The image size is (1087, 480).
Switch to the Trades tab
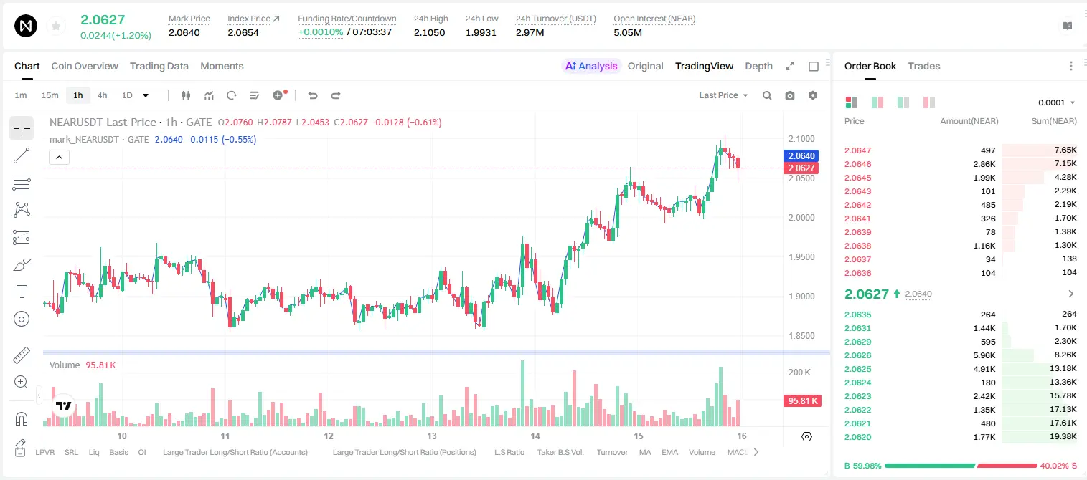923,66
